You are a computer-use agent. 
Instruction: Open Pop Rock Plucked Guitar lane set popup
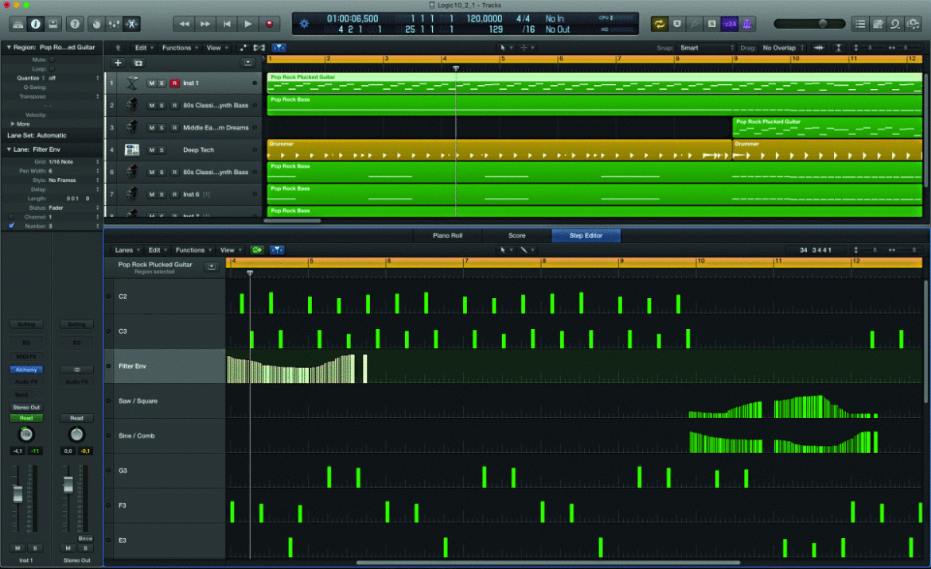point(212,267)
